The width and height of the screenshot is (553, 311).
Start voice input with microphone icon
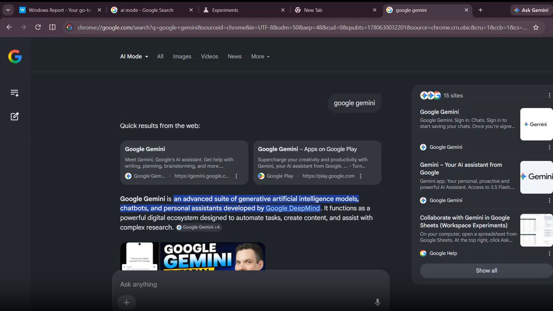(378, 302)
